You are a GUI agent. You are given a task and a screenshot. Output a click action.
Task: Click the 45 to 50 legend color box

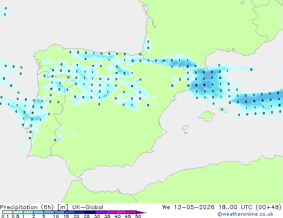click(131, 212)
